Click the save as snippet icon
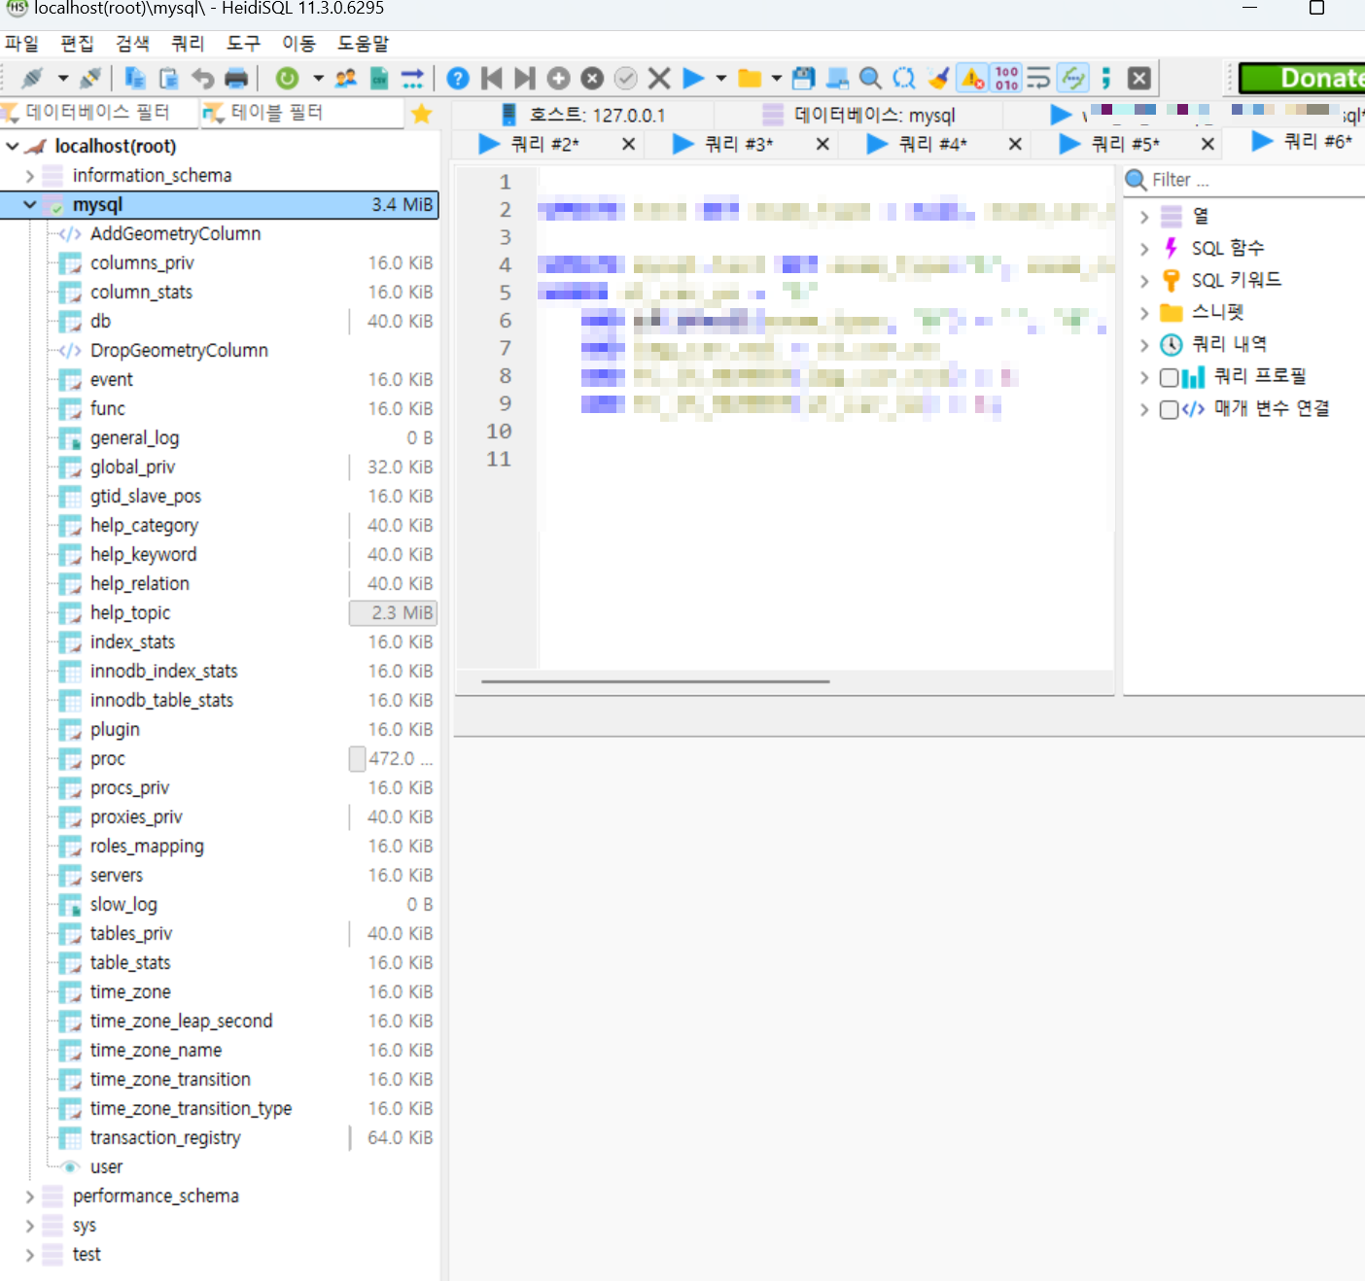This screenshot has height=1281, width=1365. coord(837,78)
